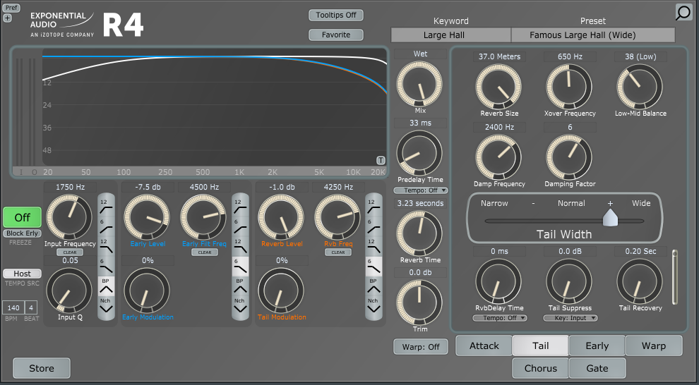Toggle the green Freeze Off button
The height and width of the screenshot is (385, 699).
[x=23, y=218]
